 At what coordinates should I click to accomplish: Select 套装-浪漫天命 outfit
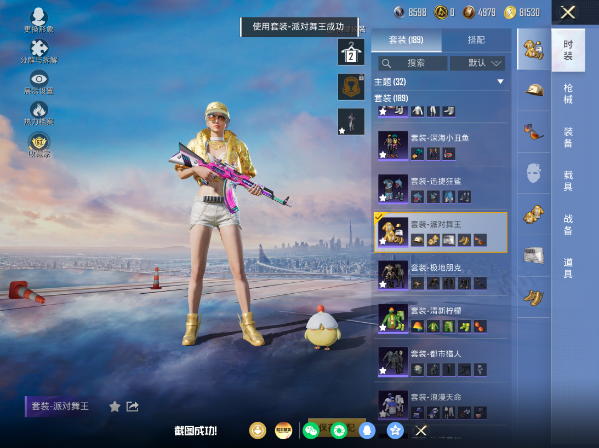[441, 405]
